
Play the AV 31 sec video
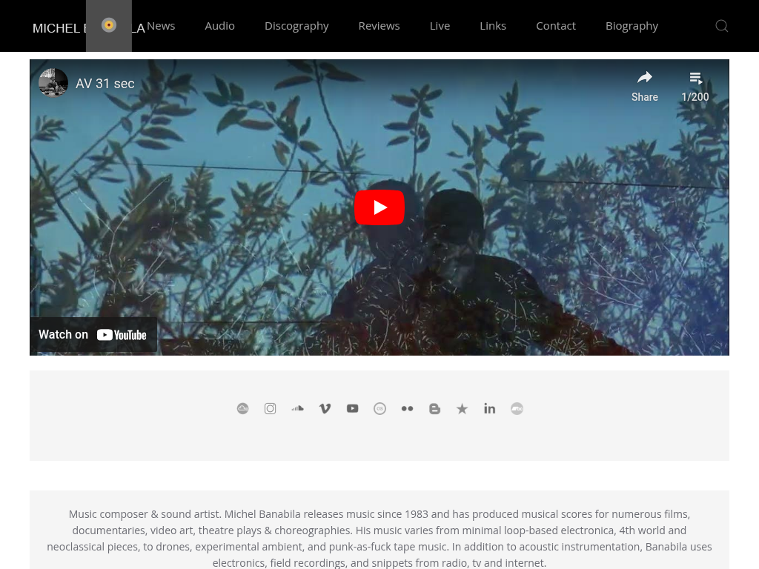(379, 207)
